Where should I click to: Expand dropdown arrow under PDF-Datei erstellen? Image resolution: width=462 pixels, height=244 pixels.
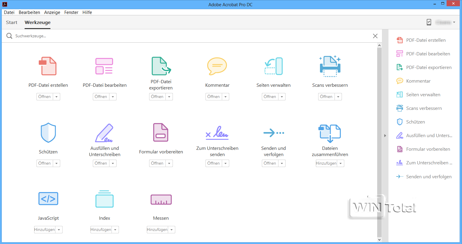56,97
